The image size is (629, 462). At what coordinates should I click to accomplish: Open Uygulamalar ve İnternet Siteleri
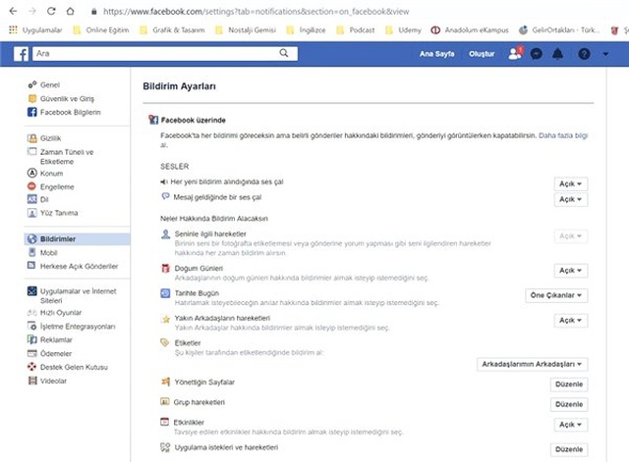(72, 296)
